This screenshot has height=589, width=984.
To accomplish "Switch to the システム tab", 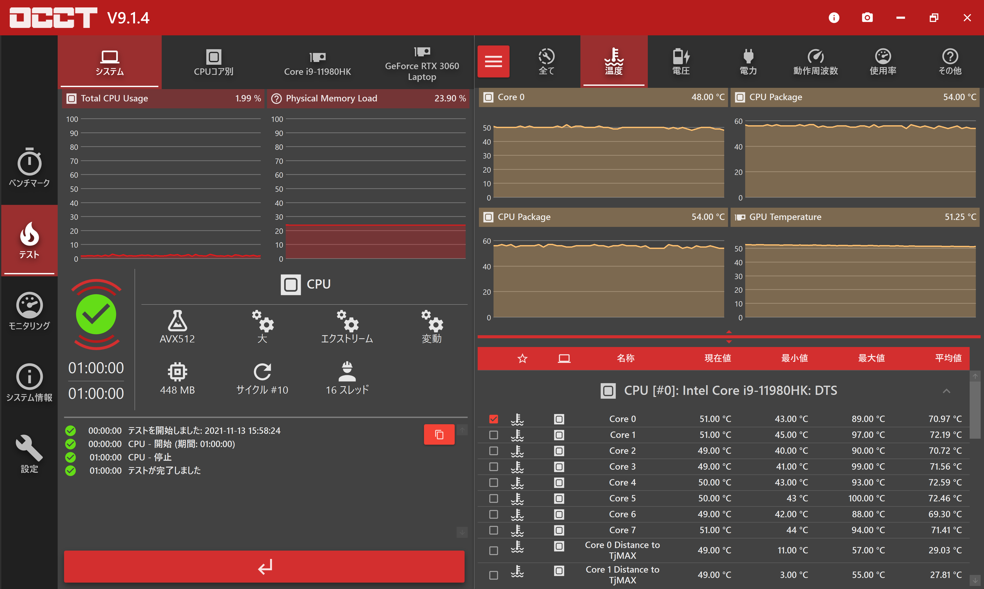I will pos(110,62).
